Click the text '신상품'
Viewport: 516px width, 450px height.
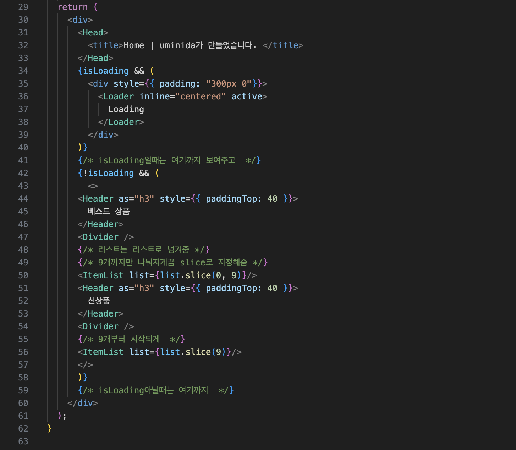click(99, 301)
